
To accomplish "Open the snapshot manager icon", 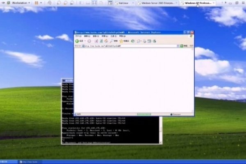I will (72, 3).
